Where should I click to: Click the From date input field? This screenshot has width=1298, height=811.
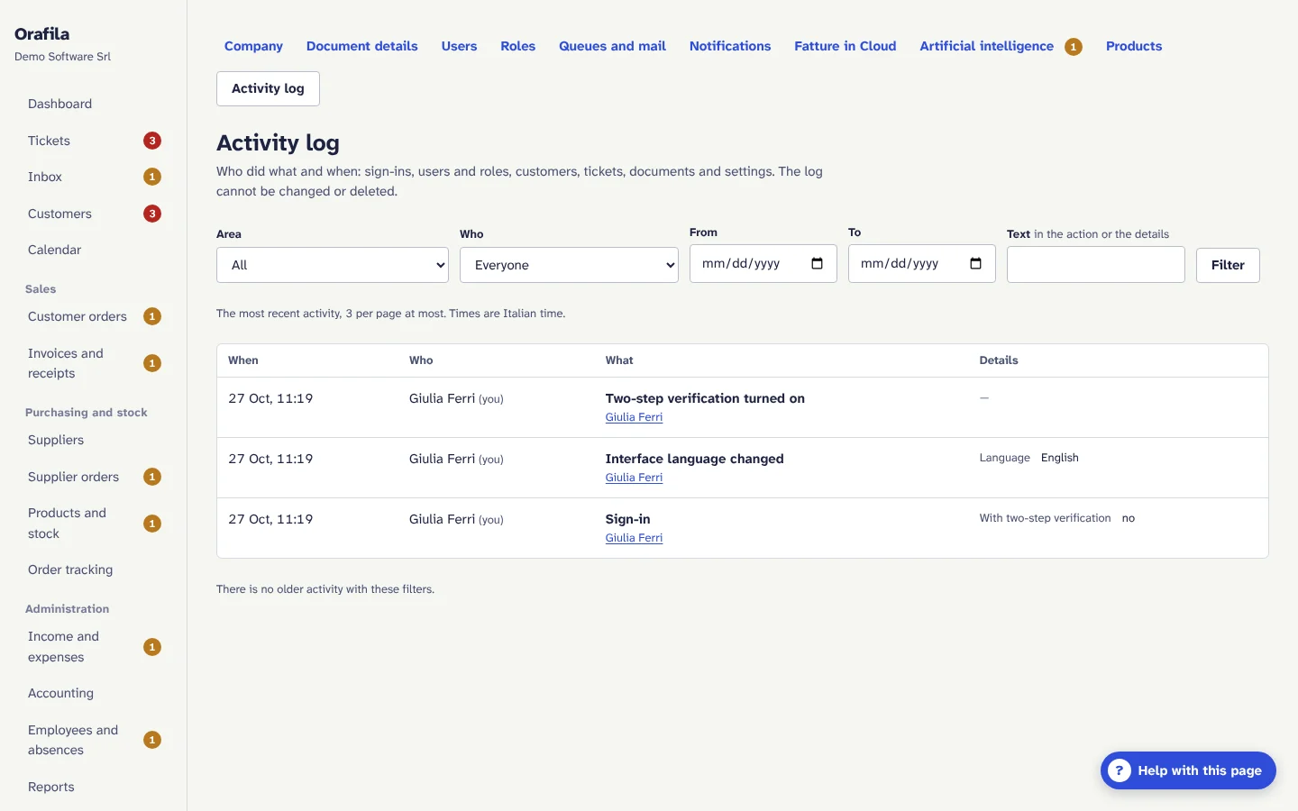(x=763, y=264)
